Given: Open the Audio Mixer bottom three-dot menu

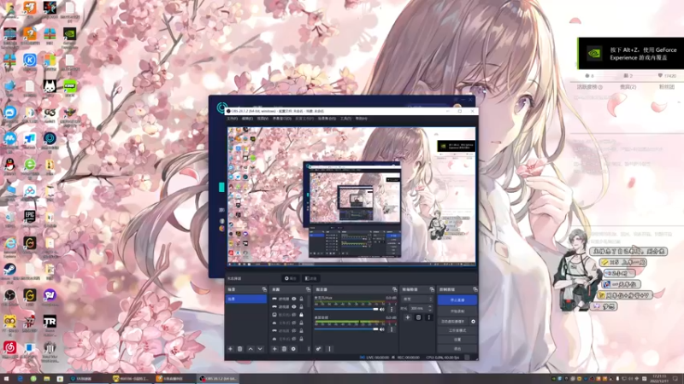Looking at the screenshot, I should [329, 349].
